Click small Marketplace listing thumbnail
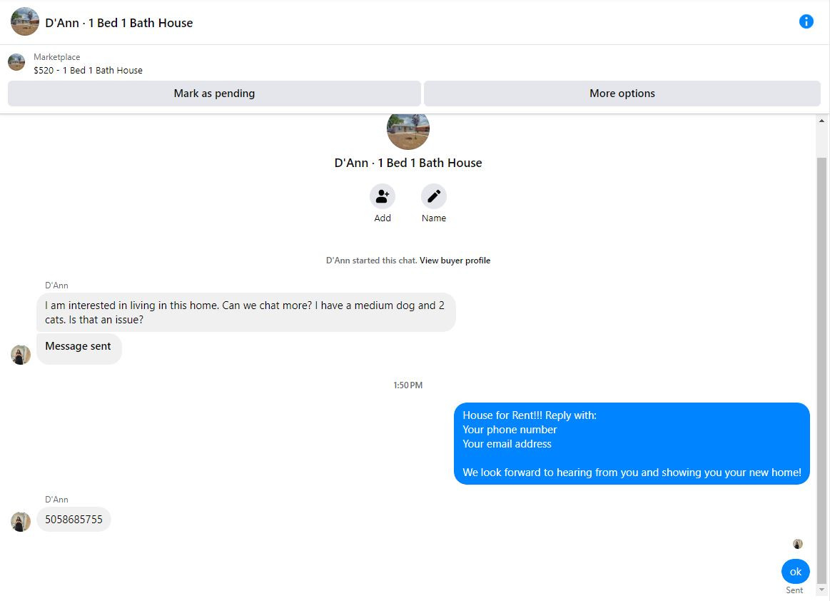Screen dimensions: 830x601 pyautogui.click(x=16, y=62)
